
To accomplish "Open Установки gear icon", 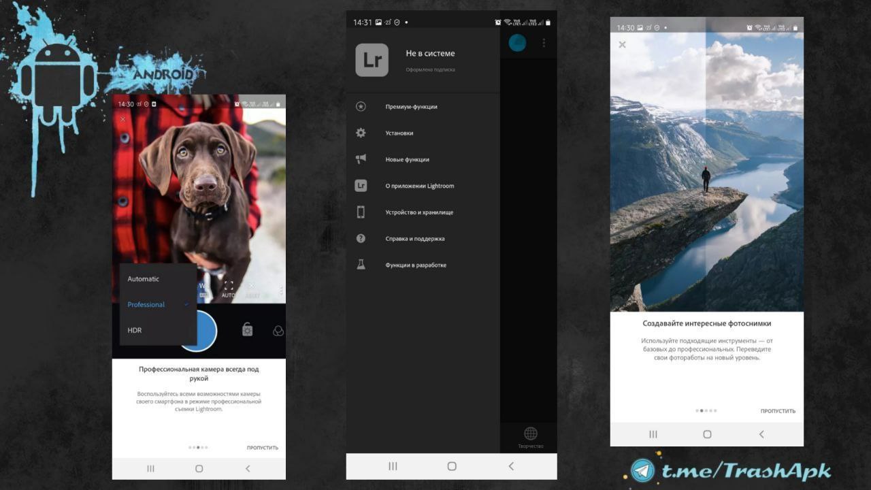I will (361, 133).
